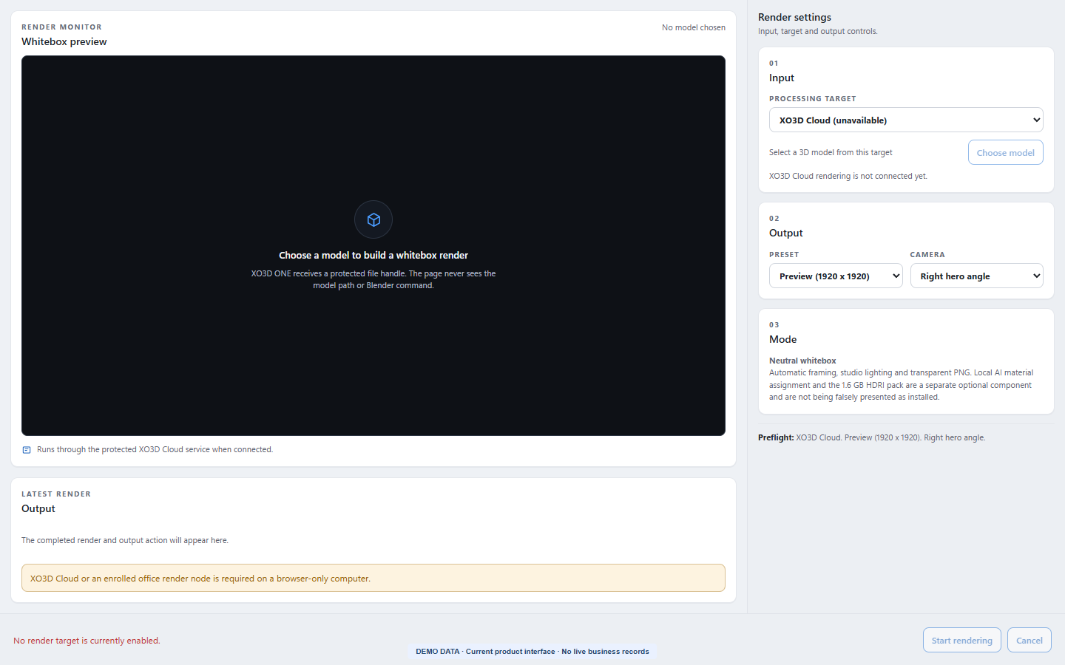Click the Input section heading
This screenshot has width=1065, height=665.
tap(782, 78)
